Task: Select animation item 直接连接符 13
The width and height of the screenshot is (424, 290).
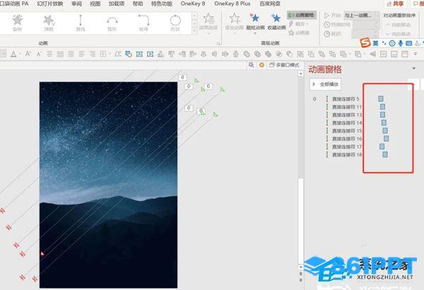Action: [347, 115]
